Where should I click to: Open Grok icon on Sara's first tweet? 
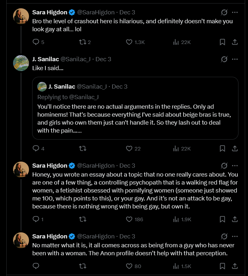(224, 12)
